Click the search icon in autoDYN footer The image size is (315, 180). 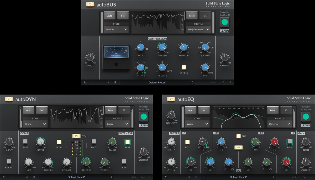pyautogui.click(x=143, y=177)
